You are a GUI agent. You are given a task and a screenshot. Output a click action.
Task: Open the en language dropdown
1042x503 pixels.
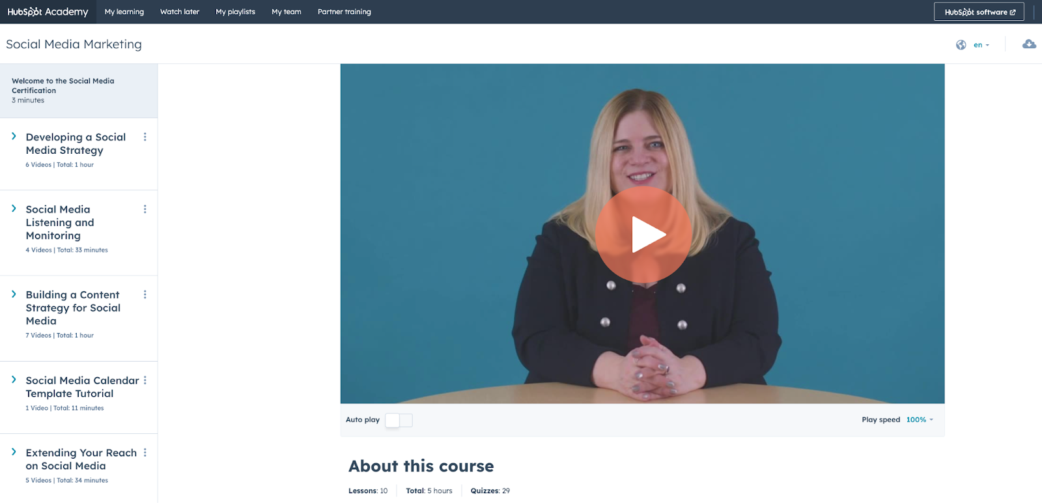point(981,45)
